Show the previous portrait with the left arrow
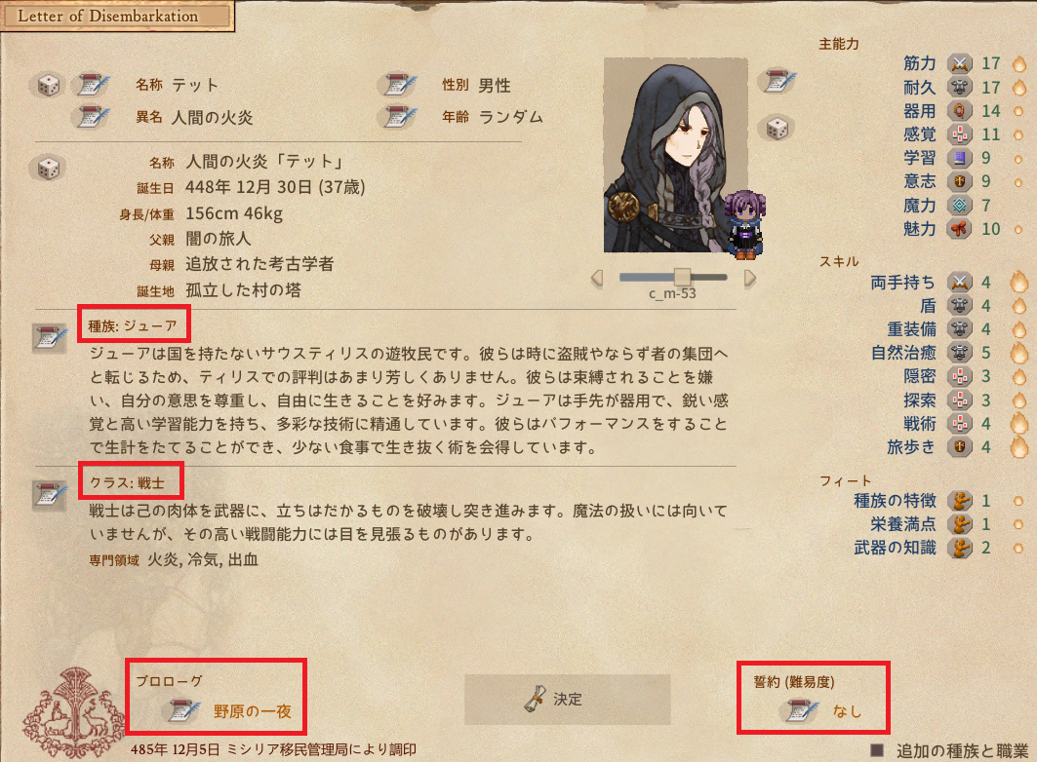 (x=596, y=278)
